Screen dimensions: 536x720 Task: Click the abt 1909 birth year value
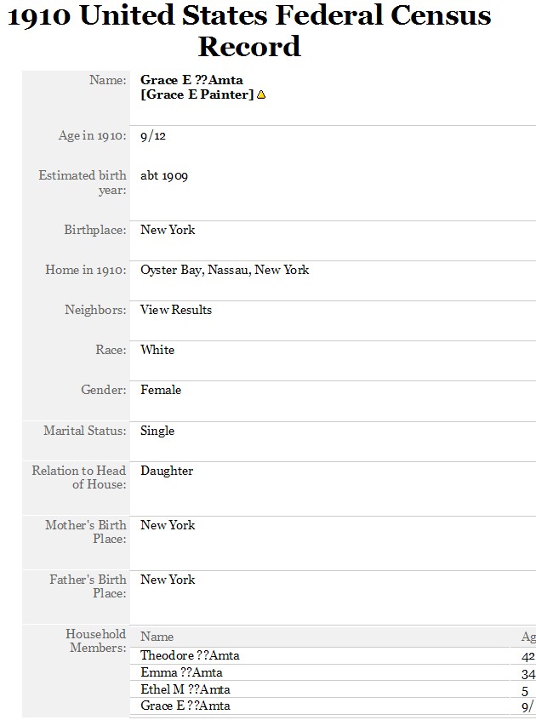[x=164, y=176]
